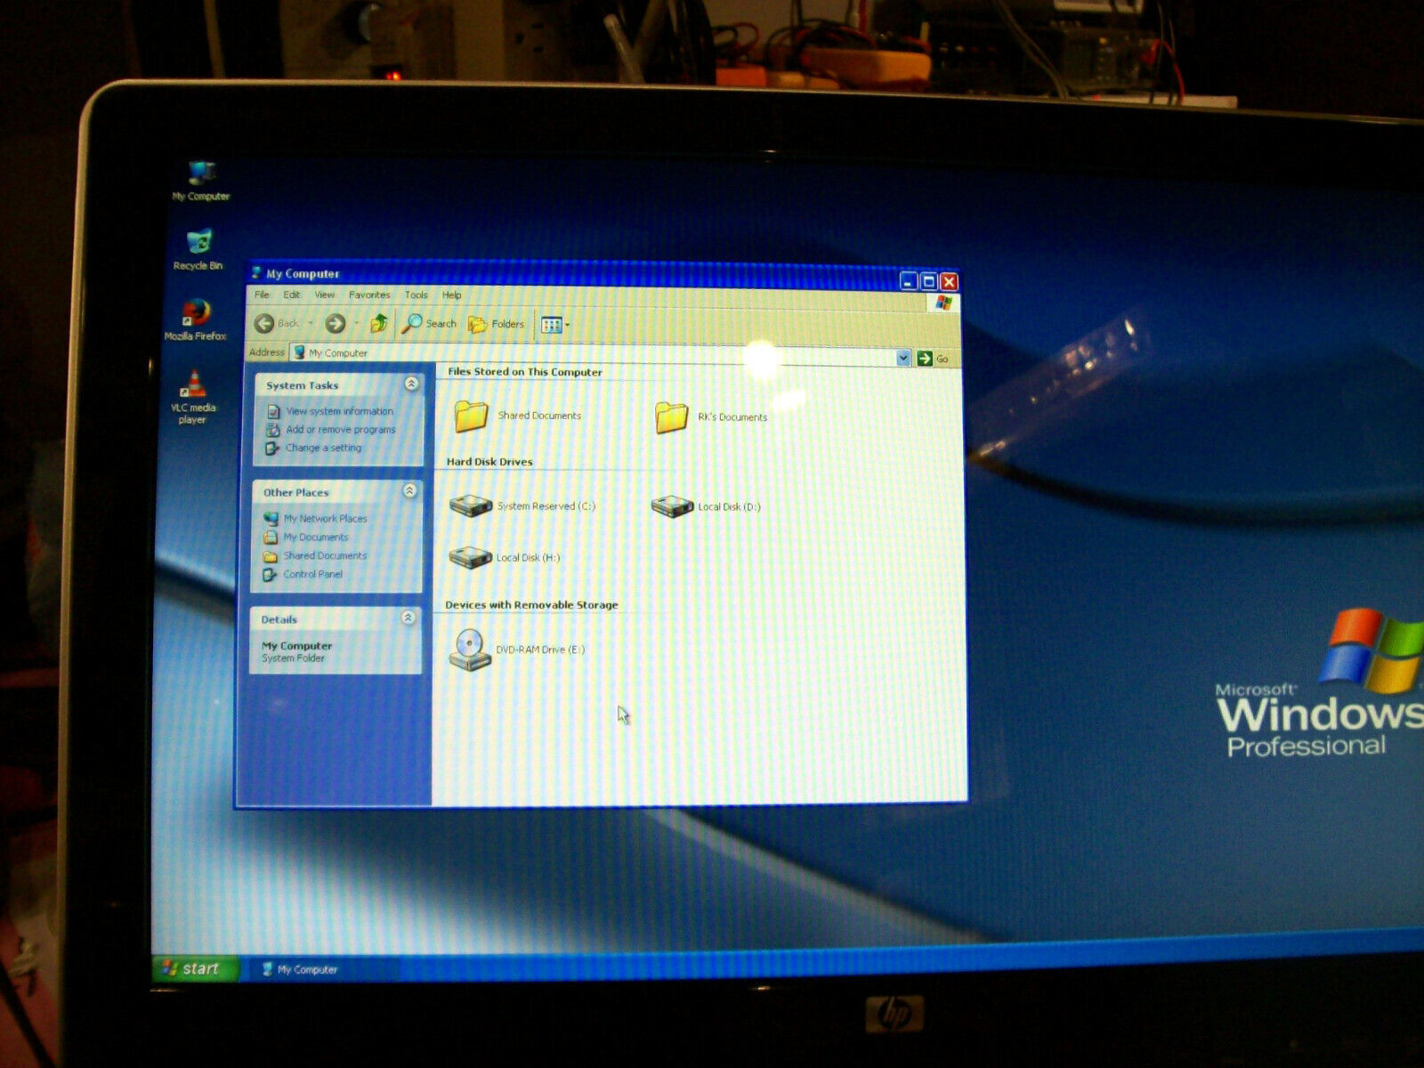Expand the Address bar dropdown arrow
This screenshot has height=1068, width=1424.
click(903, 358)
